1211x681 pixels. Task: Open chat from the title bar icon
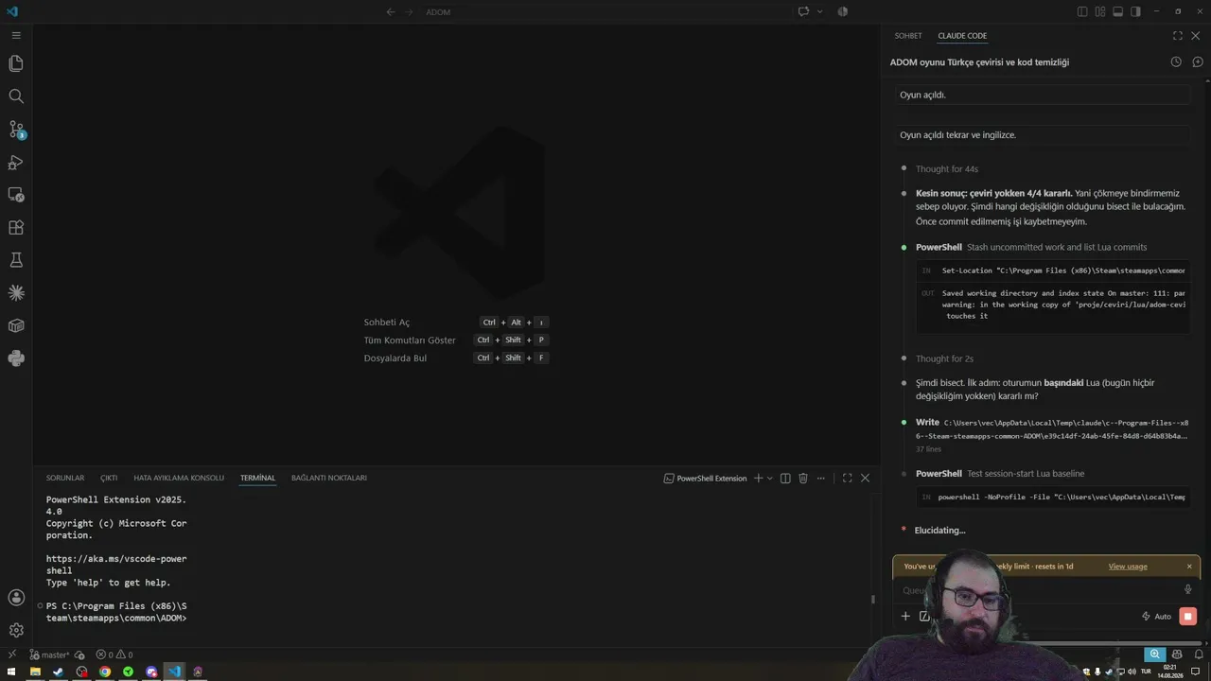[x=803, y=11]
